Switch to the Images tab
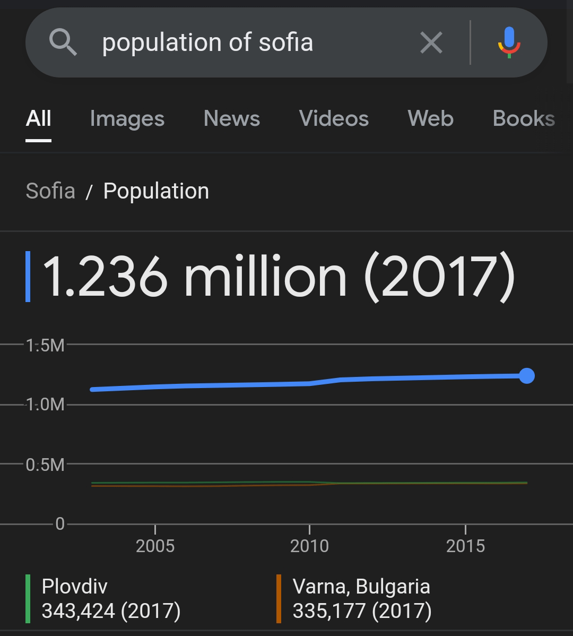This screenshot has width=573, height=636. coord(127,119)
